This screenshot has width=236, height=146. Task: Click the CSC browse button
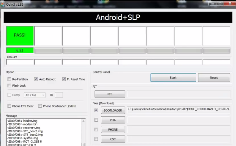(x=113, y=139)
